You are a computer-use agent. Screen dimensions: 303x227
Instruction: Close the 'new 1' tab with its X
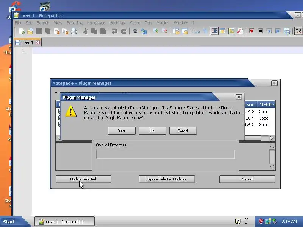[37, 42]
